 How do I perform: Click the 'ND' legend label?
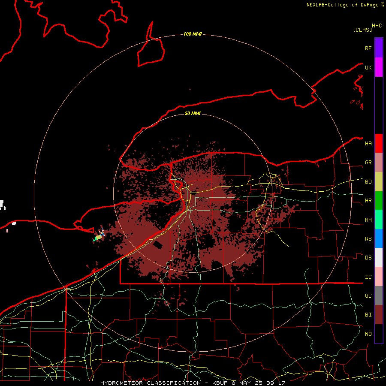(x=368, y=334)
